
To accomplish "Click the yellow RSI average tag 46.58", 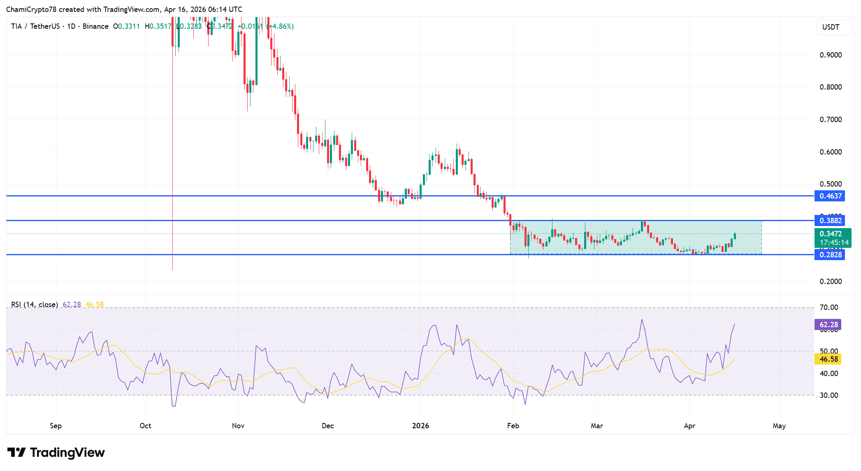I will point(828,359).
